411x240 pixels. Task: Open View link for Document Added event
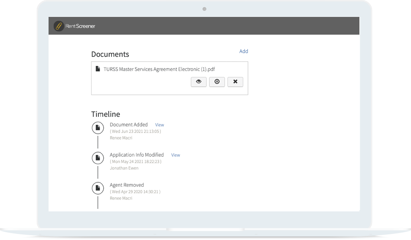tap(160, 125)
